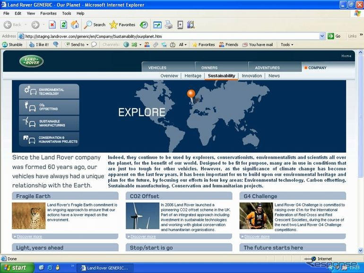364x273 pixels.
Task: Click the Stop loading toolbar icon
Action: tap(52, 25)
